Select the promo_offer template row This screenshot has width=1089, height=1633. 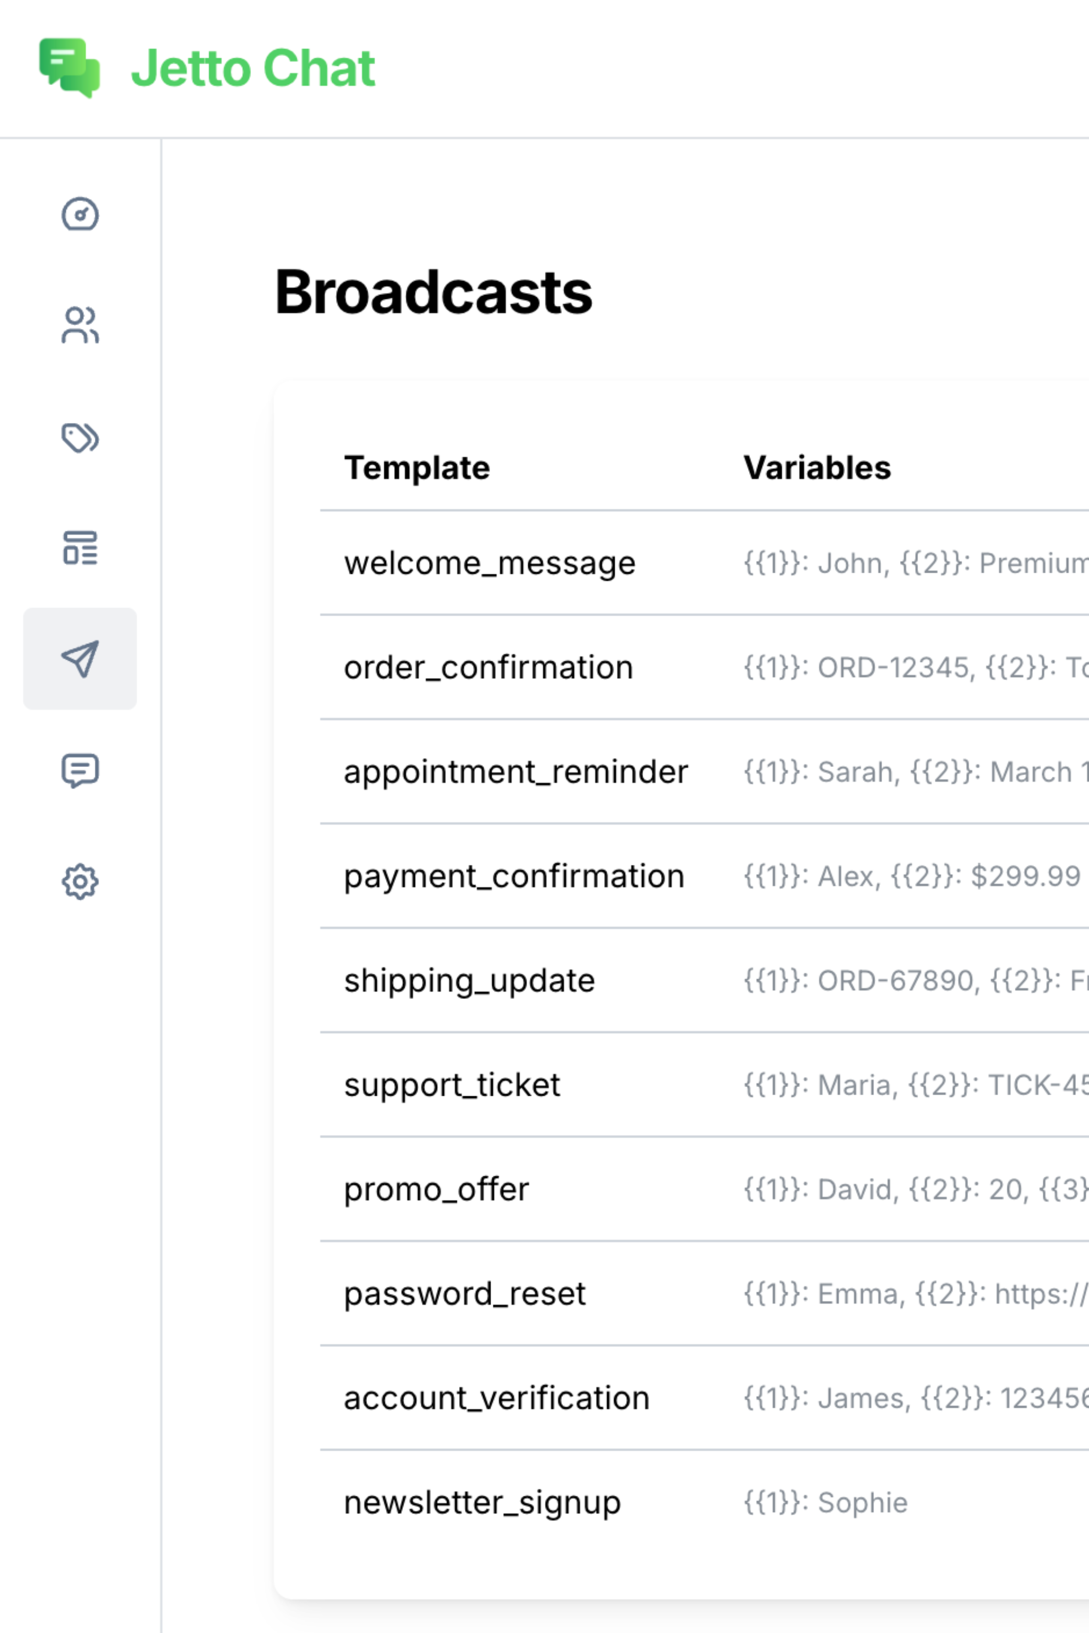point(436,1189)
